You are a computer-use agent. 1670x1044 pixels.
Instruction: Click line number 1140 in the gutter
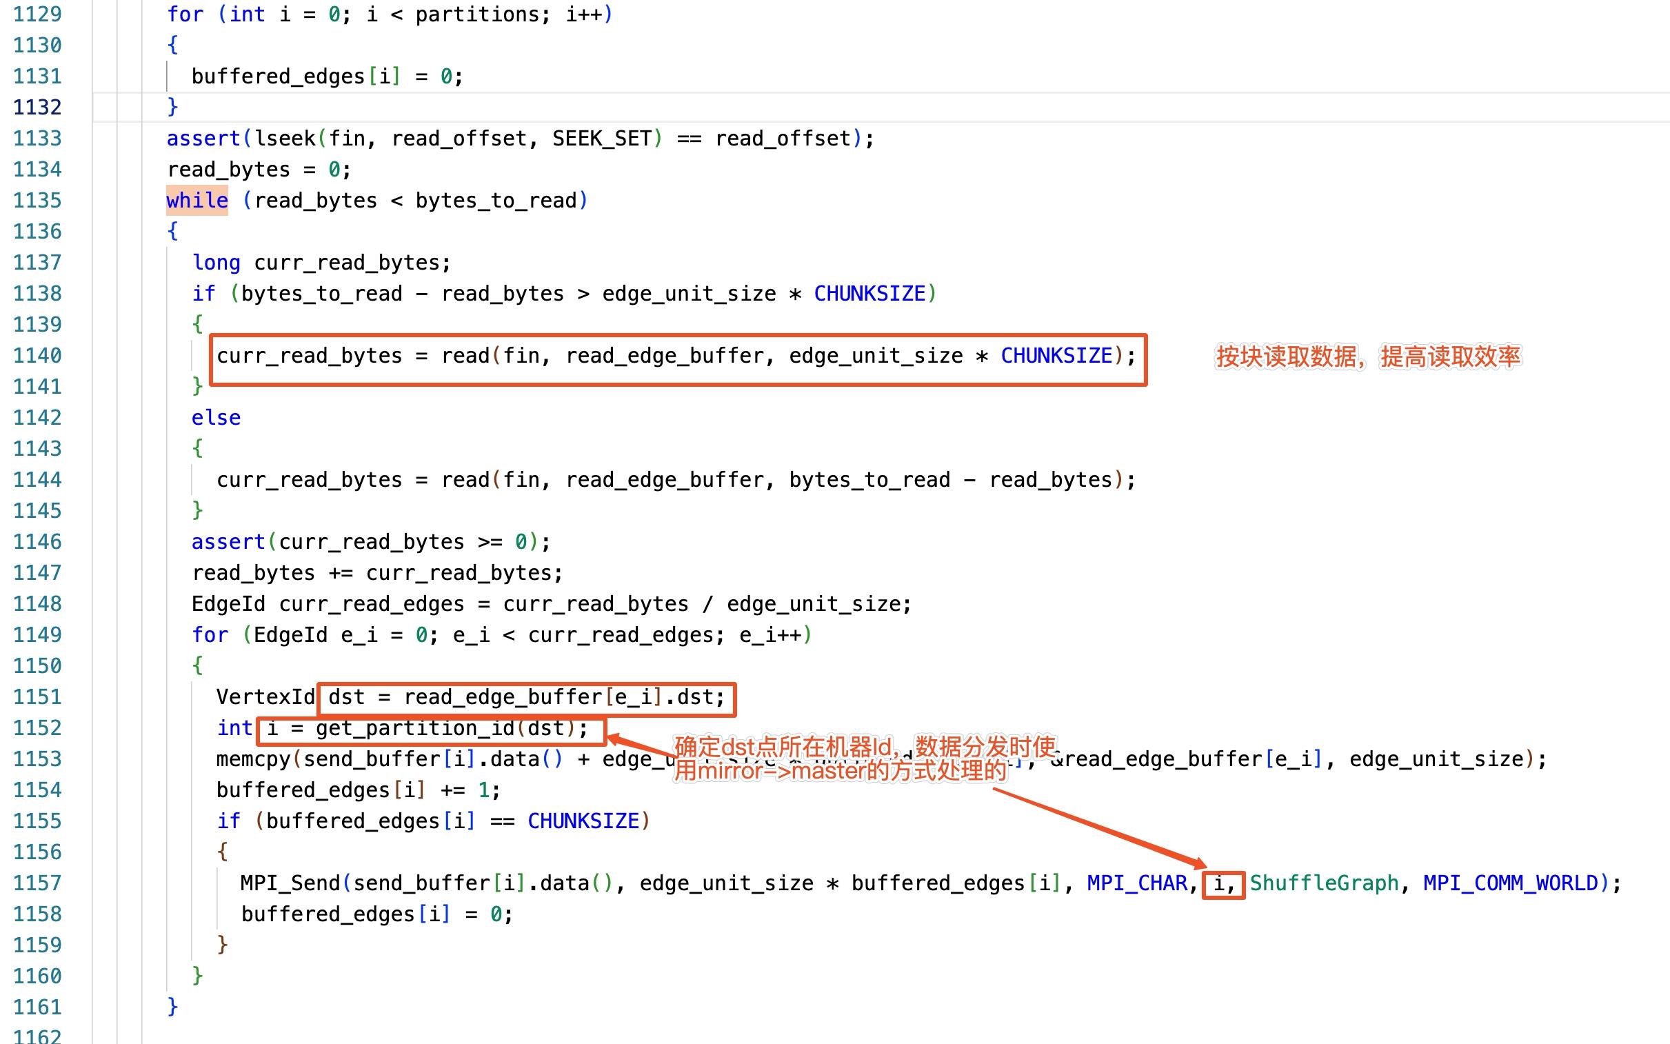(37, 356)
